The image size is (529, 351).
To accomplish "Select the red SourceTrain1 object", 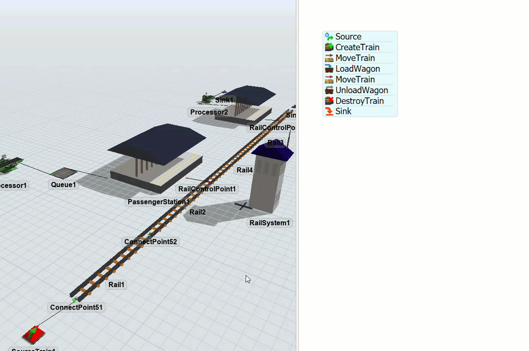I will pos(33,334).
